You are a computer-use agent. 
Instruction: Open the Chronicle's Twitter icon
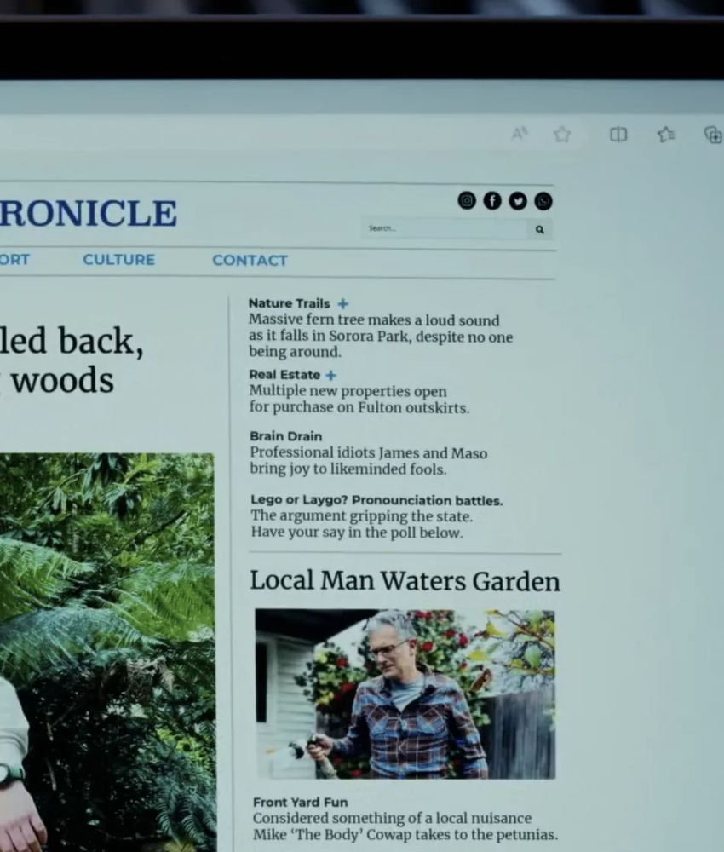[x=518, y=201]
